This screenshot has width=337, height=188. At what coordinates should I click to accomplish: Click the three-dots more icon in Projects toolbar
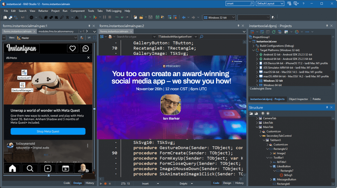tap(307, 32)
